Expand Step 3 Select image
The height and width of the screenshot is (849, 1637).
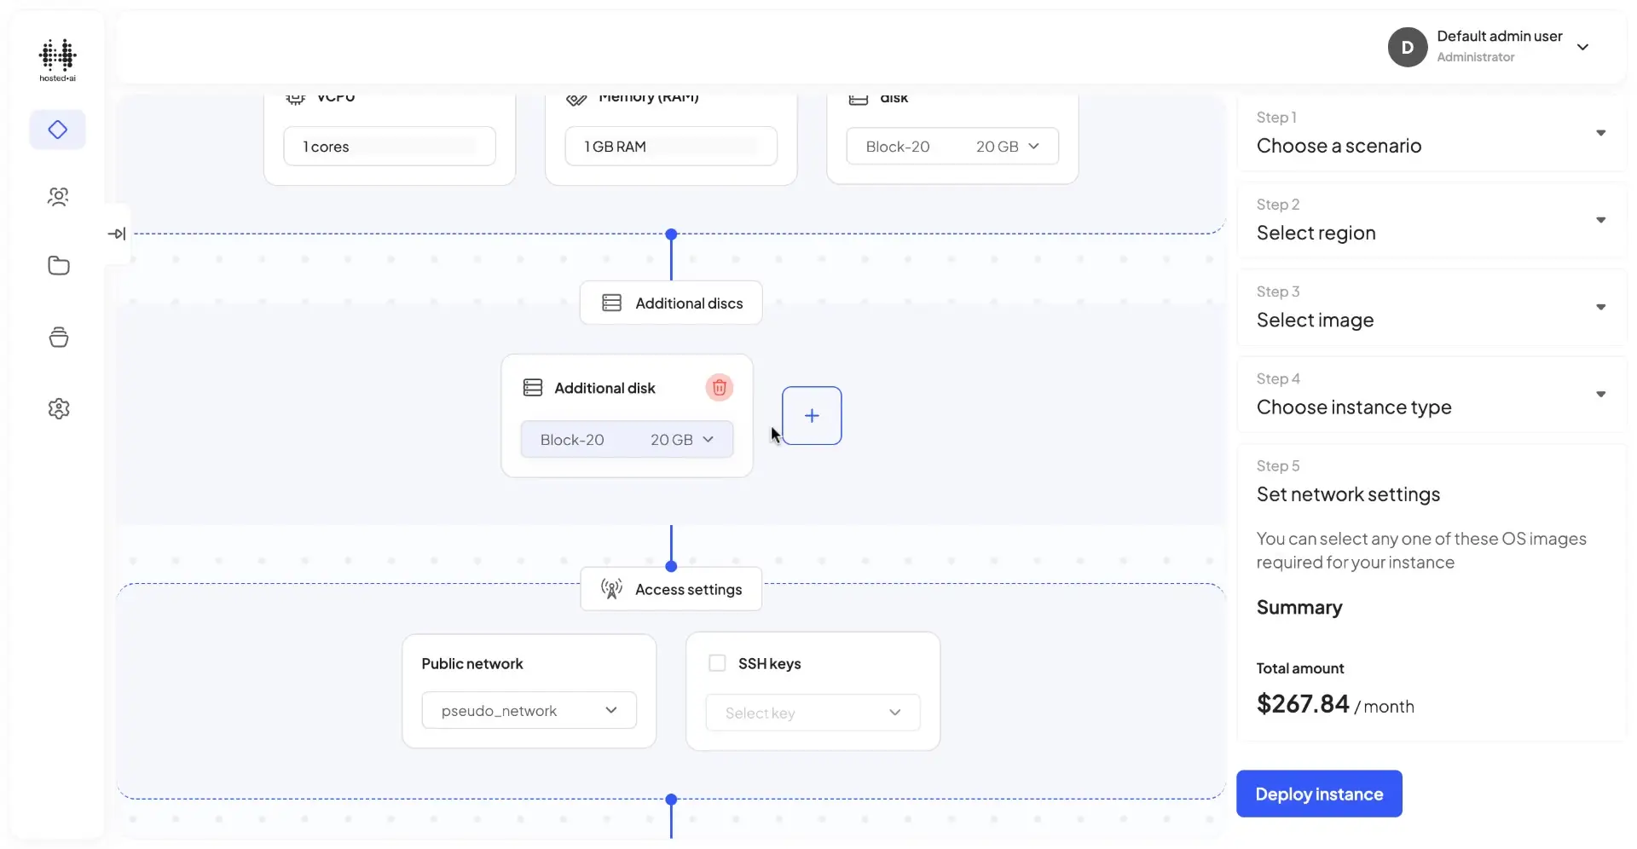(1600, 306)
